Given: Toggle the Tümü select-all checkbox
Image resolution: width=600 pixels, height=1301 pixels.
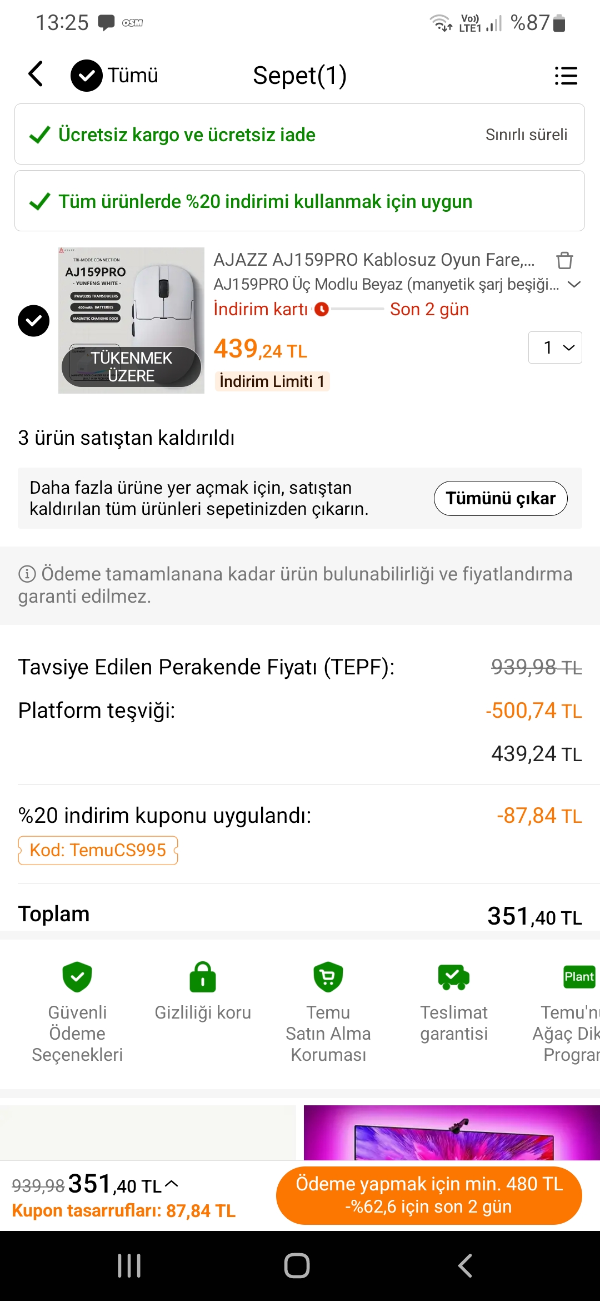Looking at the screenshot, I should 87,75.
